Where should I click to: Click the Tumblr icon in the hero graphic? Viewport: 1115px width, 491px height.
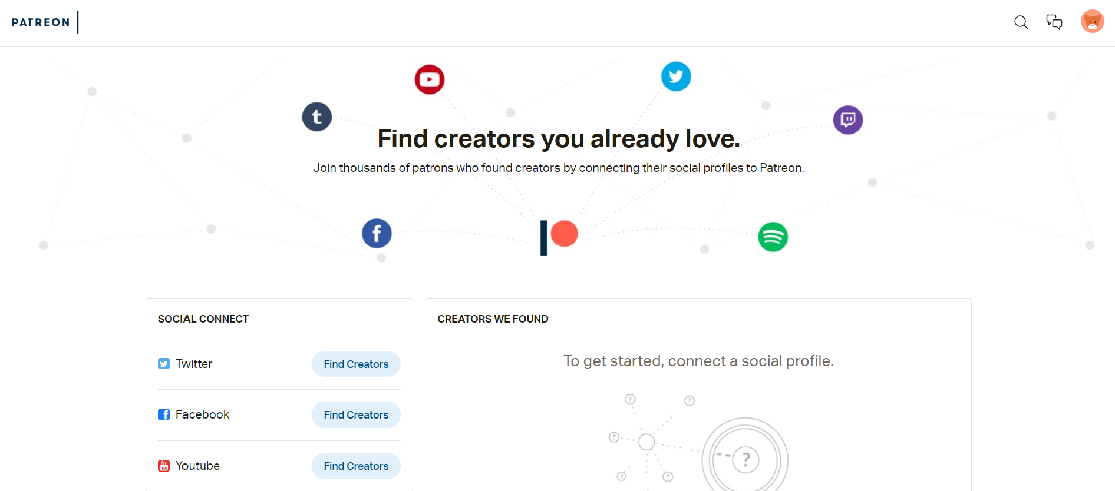pyautogui.click(x=316, y=116)
